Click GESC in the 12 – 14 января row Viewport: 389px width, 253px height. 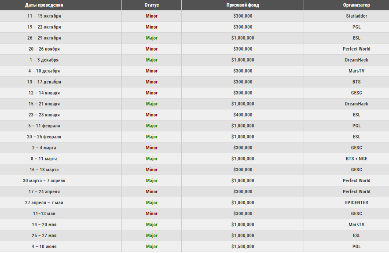click(356, 93)
